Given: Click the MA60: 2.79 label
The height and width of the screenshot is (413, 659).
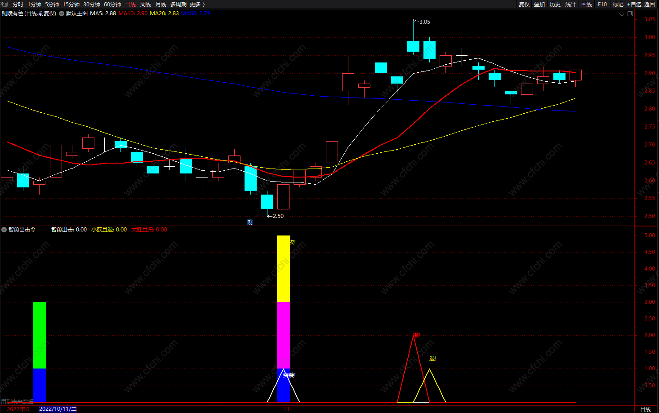Looking at the screenshot, I should 196,13.
